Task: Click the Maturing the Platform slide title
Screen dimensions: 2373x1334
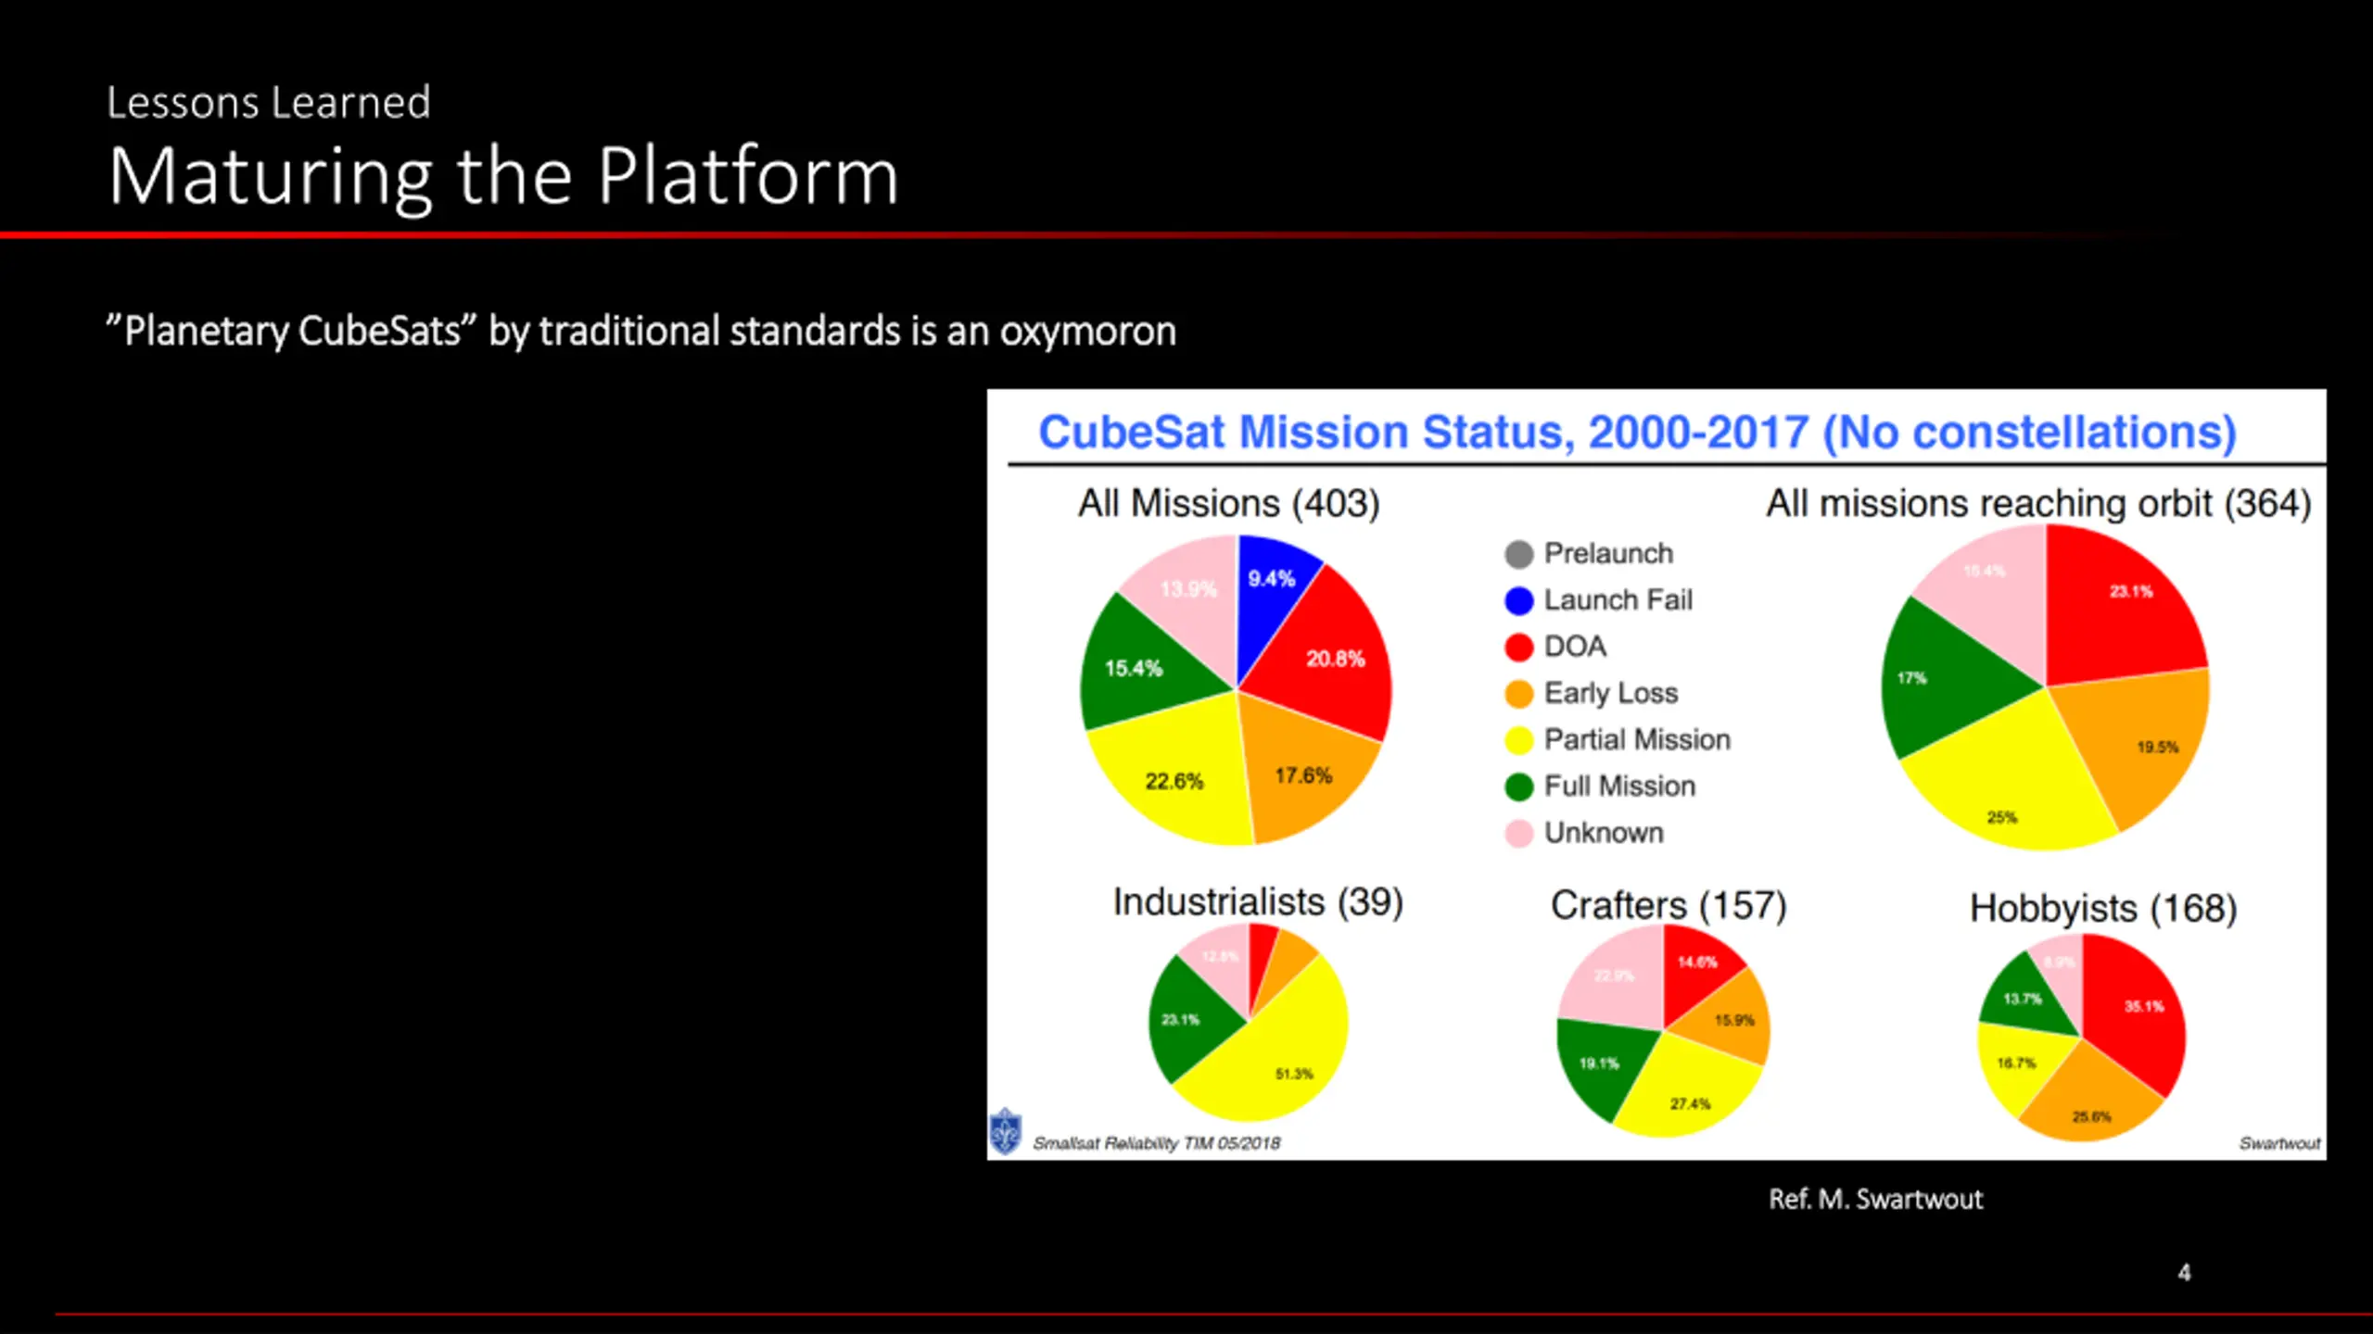Action: click(x=503, y=176)
